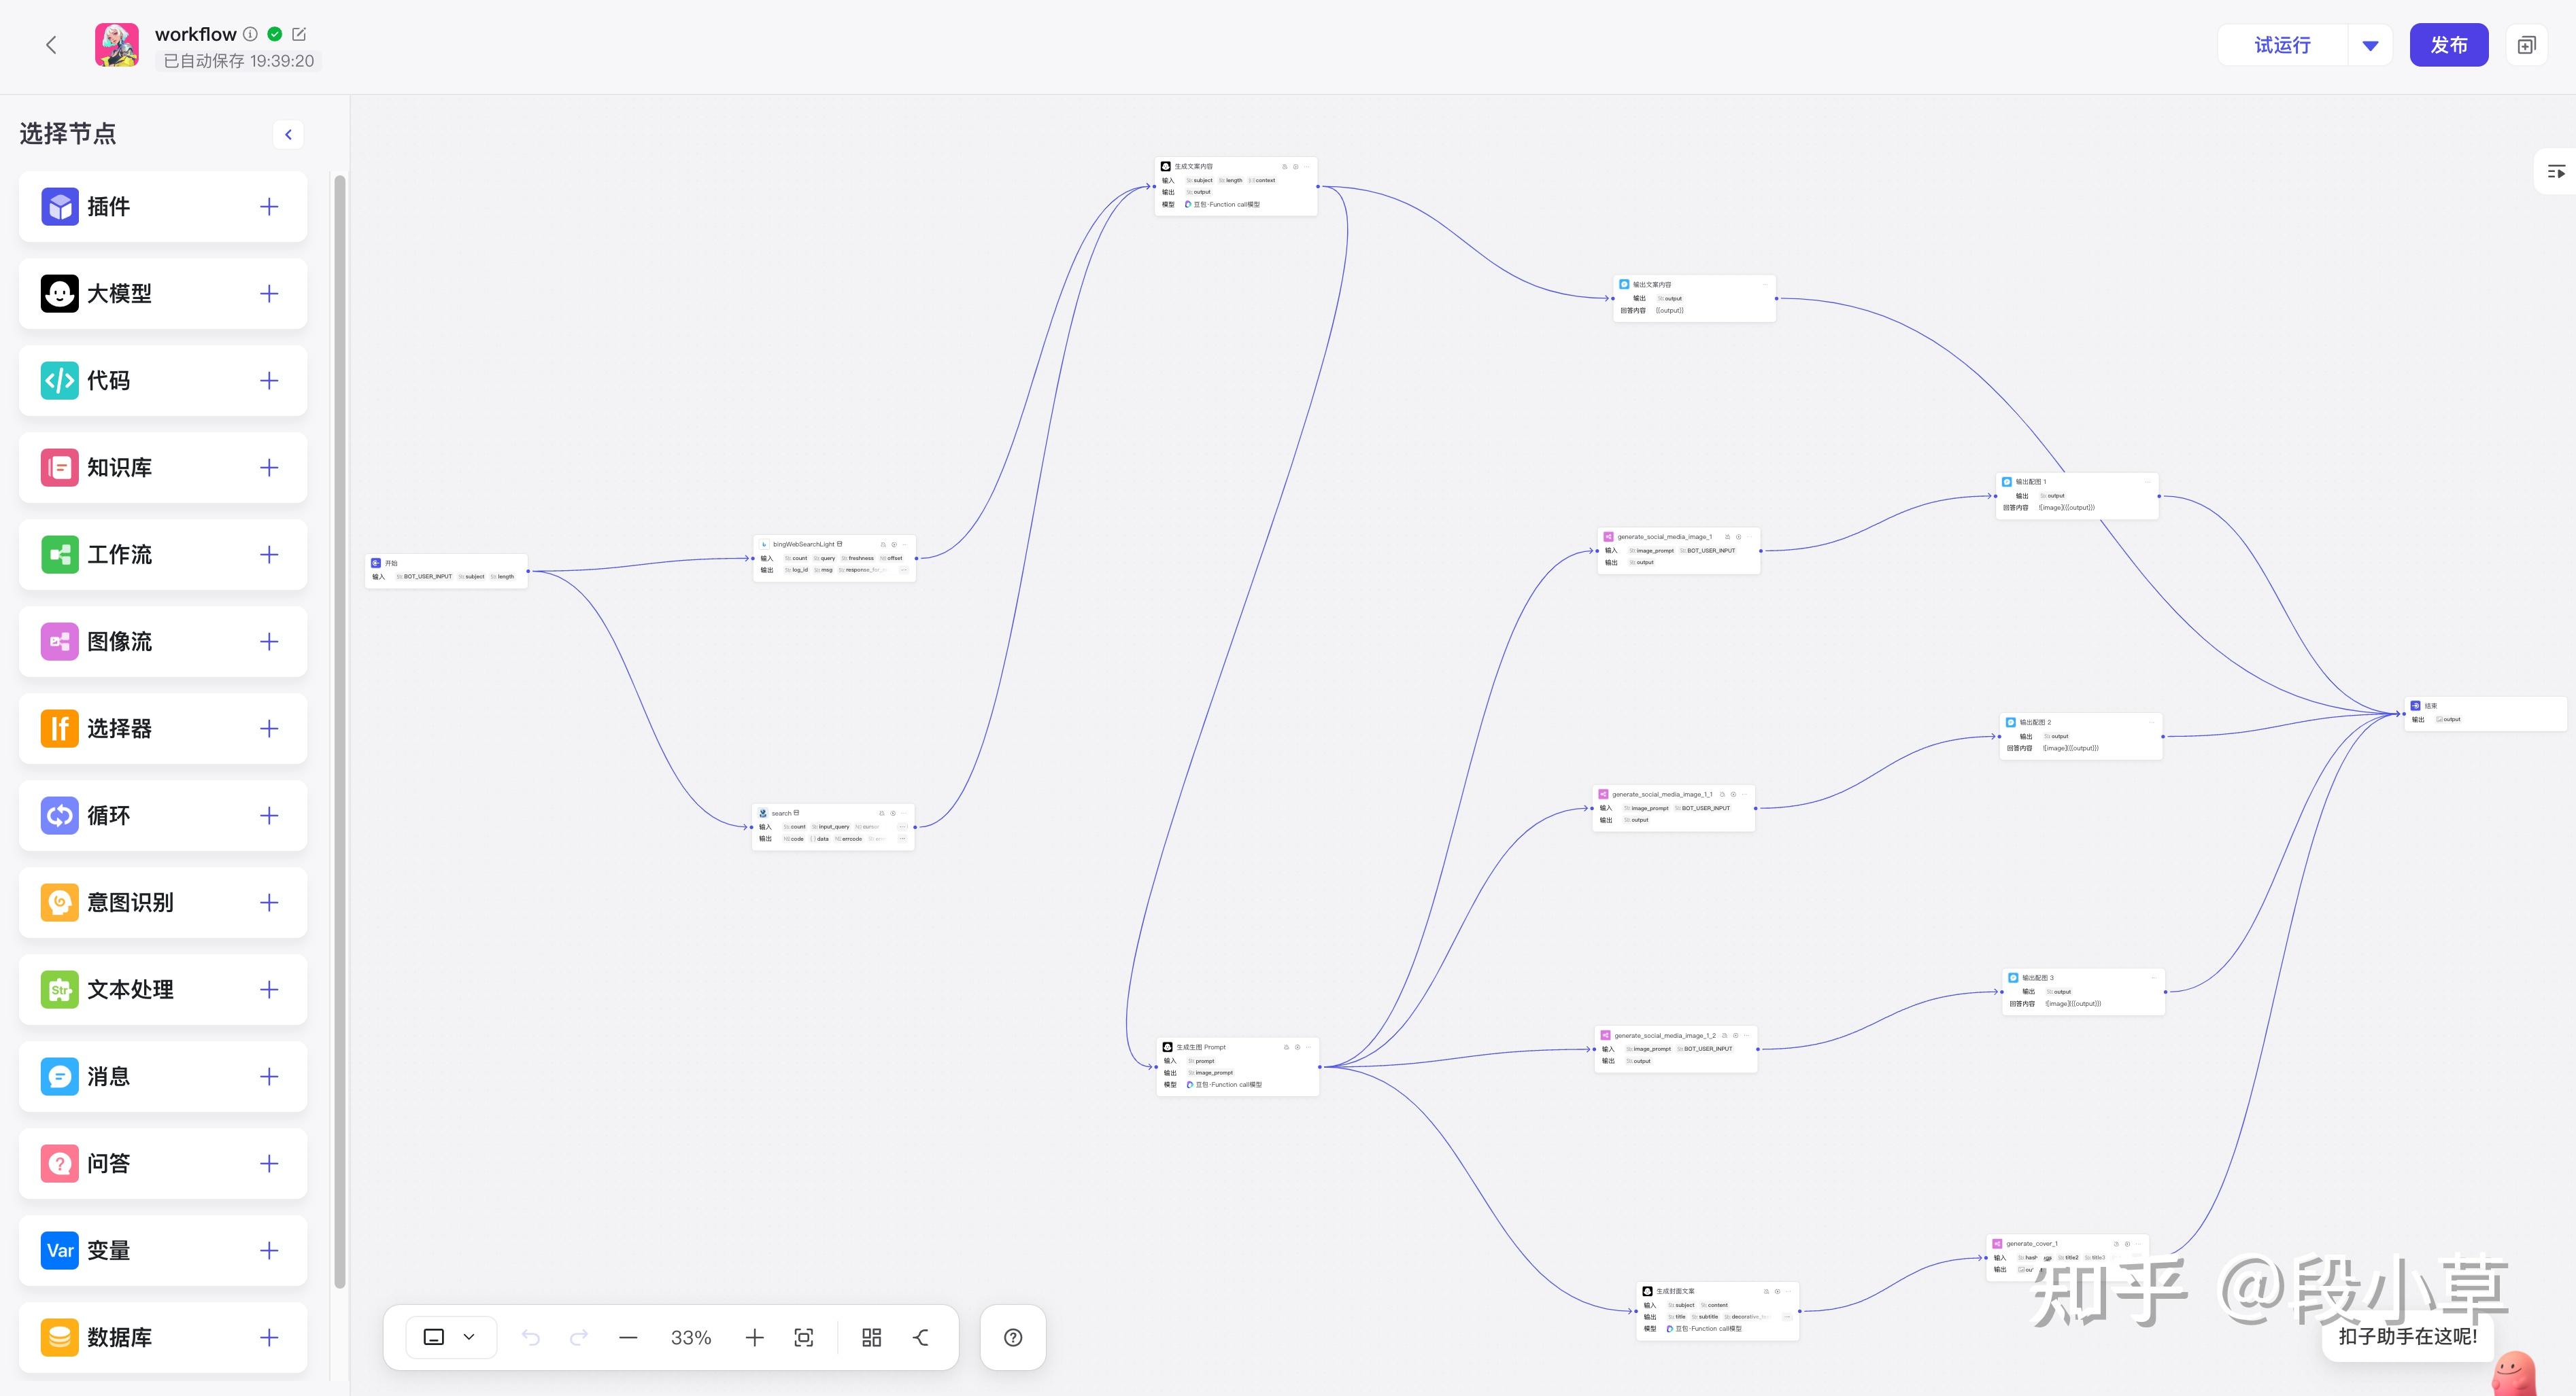
Task: Click the zoom out minus icon
Action: [628, 1337]
